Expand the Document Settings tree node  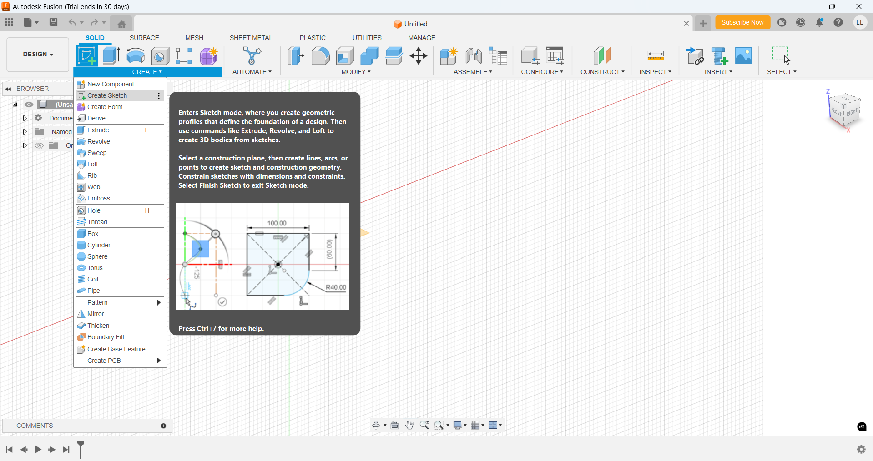[25, 118]
